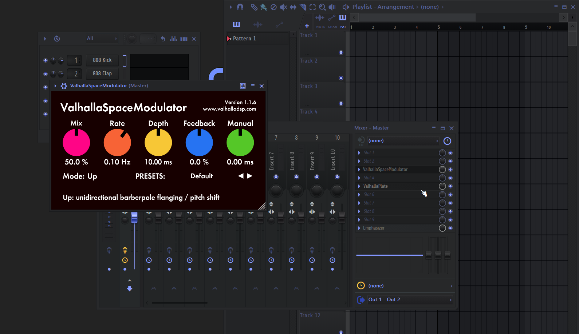This screenshot has height=334, width=579.
Task: Show patterns in the picker panel
Action: pyautogui.click(x=236, y=24)
